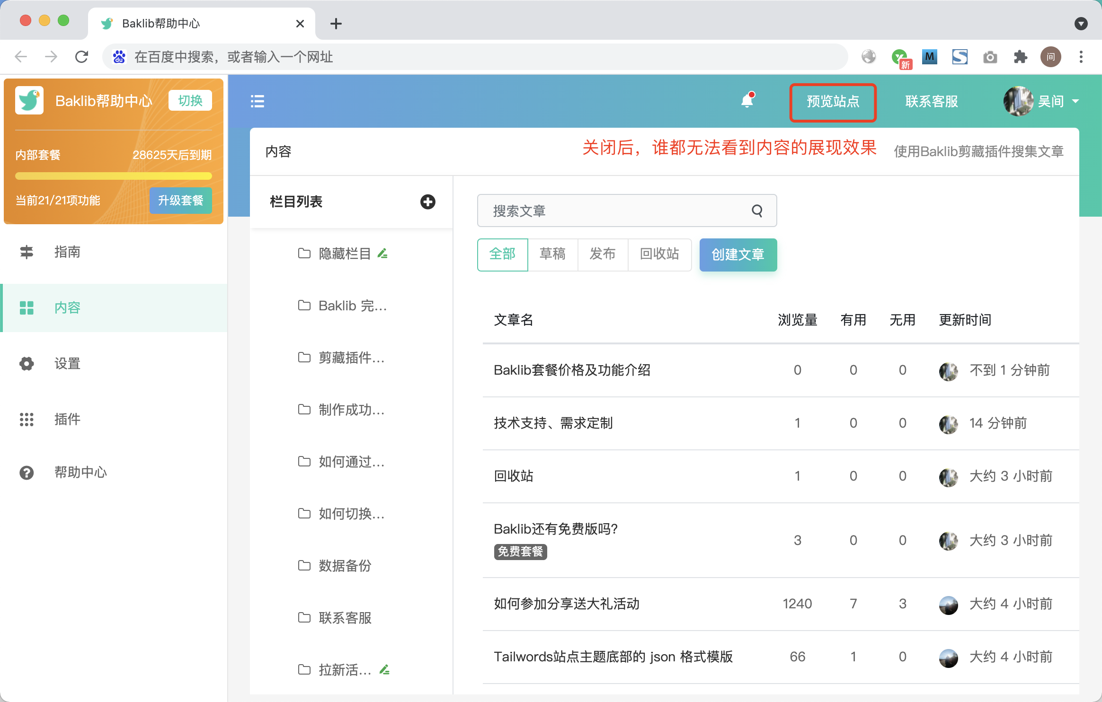The width and height of the screenshot is (1102, 702).
Task: Click the edit pencil next to 拉新活…
Action: (x=384, y=670)
